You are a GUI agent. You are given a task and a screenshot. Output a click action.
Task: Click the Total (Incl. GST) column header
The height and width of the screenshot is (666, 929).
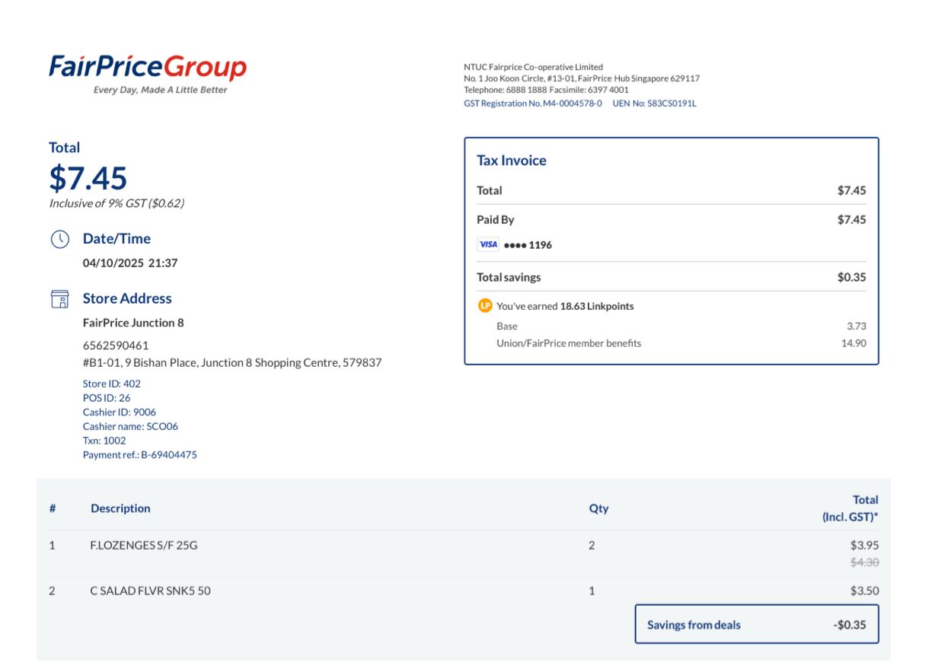click(850, 508)
